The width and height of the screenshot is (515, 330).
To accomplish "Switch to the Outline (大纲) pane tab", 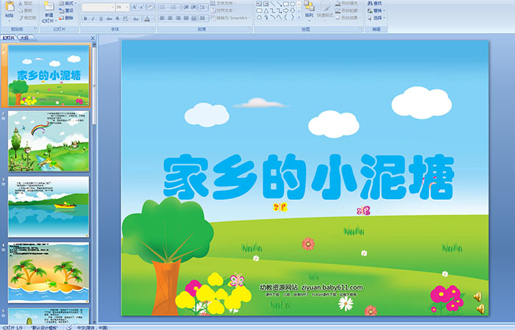I will (25, 38).
